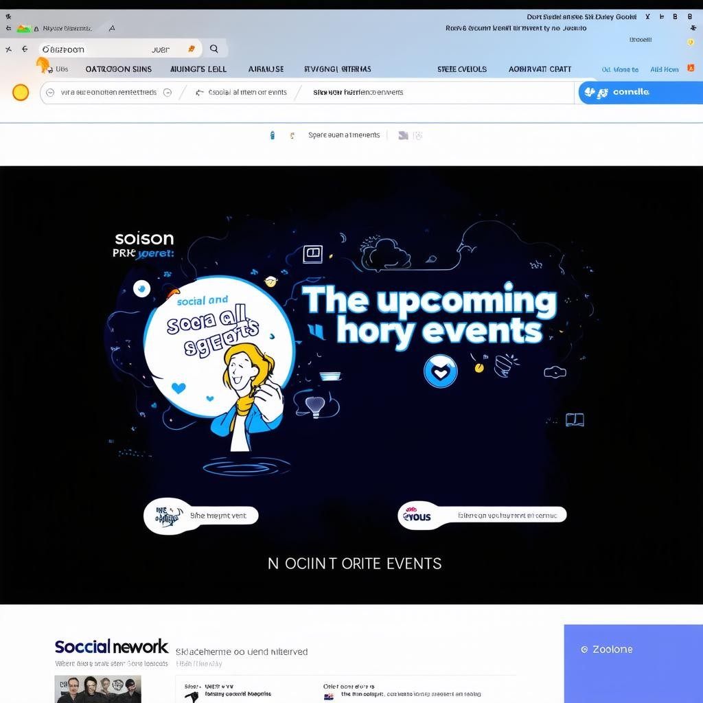Click the blue comdle button
This screenshot has width=703, height=703.
[638, 92]
